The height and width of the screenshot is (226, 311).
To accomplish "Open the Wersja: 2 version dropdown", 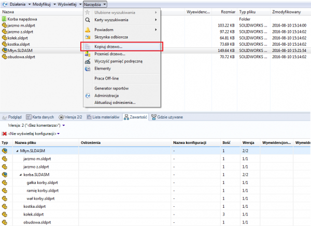I will pos(64,125).
